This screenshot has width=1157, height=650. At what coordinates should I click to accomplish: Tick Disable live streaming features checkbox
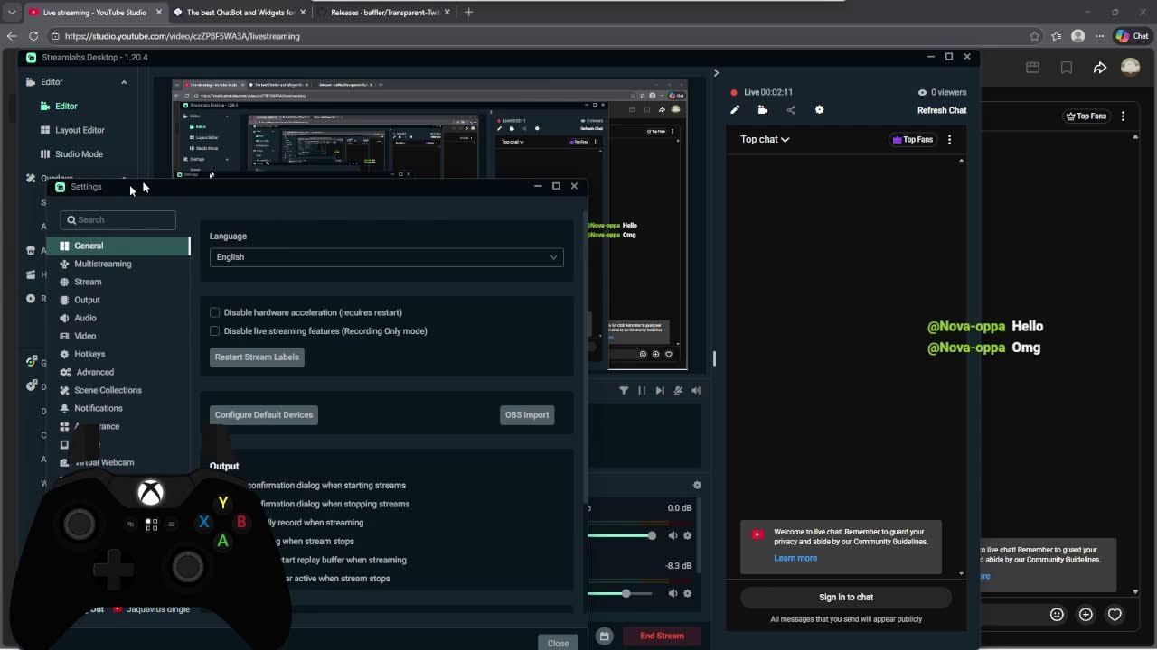pyautogui.click(x=215, y=331)
